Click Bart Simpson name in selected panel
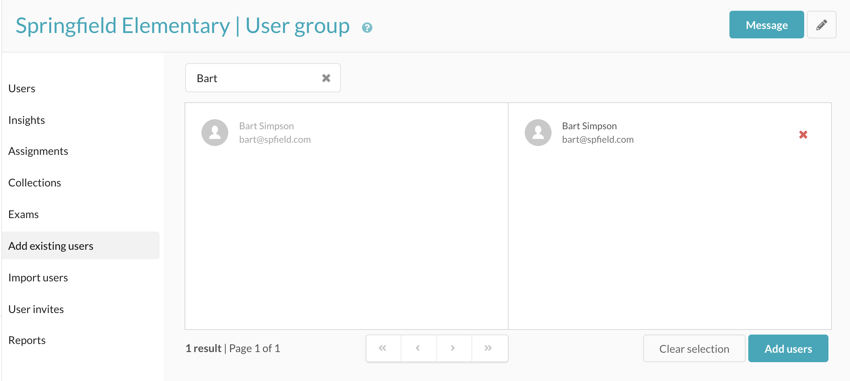Viewport: 850px width, 381px height. [x=589, y=126]
